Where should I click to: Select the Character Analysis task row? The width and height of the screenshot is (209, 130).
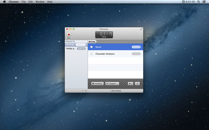click(x=115, y=54)
